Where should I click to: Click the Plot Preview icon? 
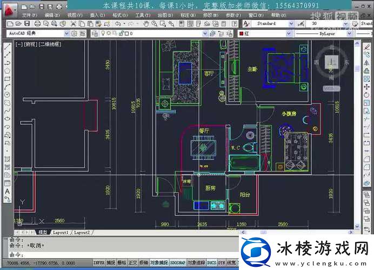coord(46,24)
